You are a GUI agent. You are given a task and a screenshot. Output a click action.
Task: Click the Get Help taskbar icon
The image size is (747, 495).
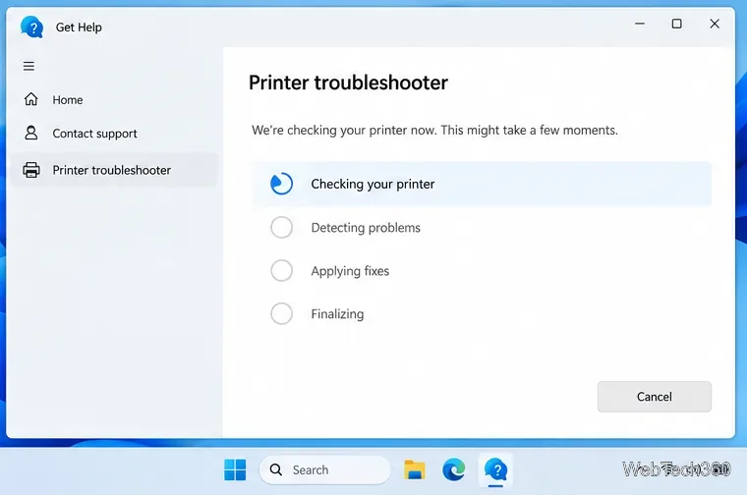[x=495, y=470]
